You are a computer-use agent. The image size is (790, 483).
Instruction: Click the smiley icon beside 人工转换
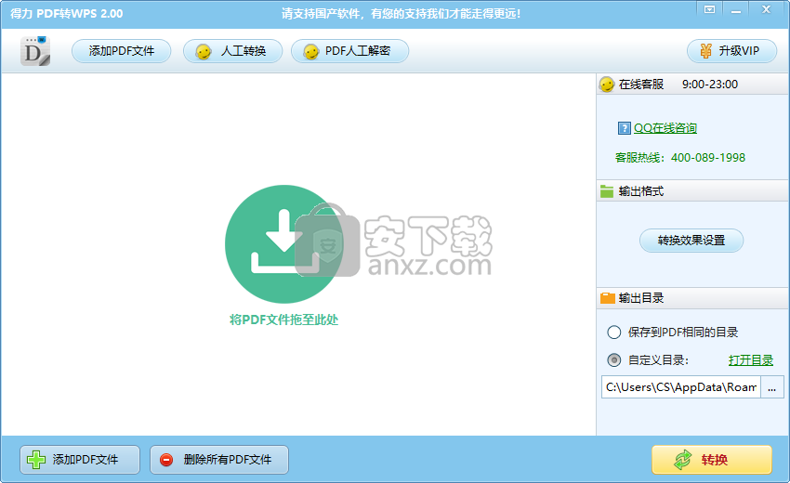pos(203,51)
